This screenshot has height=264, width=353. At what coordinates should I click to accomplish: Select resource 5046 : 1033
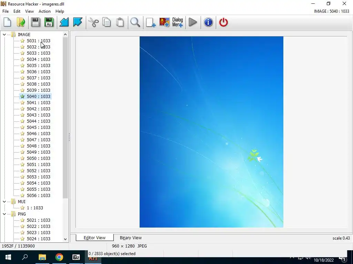(39, 134)
